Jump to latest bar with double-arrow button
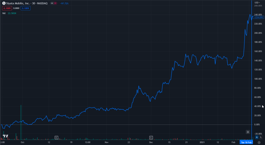 [248, 132]
